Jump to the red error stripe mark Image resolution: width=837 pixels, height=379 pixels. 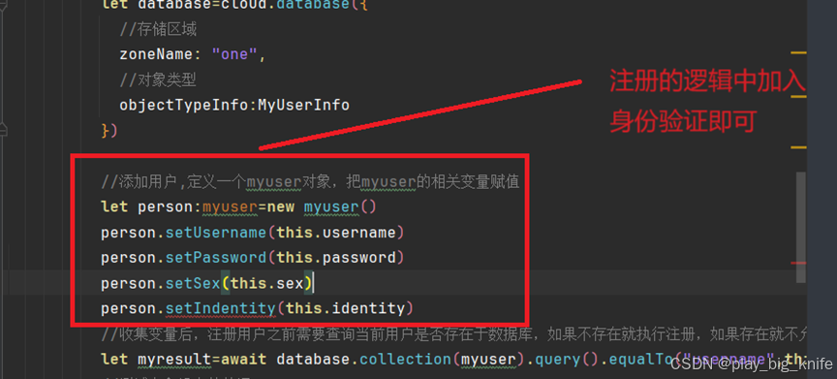click(x=798, y=263)
